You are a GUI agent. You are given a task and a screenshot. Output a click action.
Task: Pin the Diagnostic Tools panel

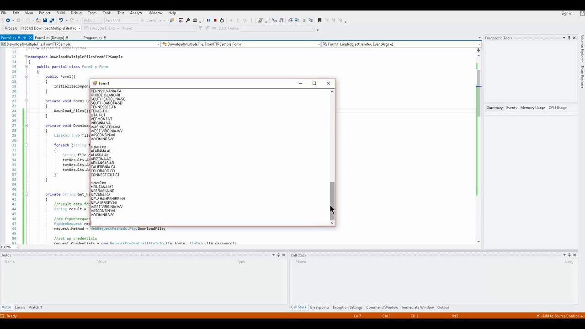569,38
